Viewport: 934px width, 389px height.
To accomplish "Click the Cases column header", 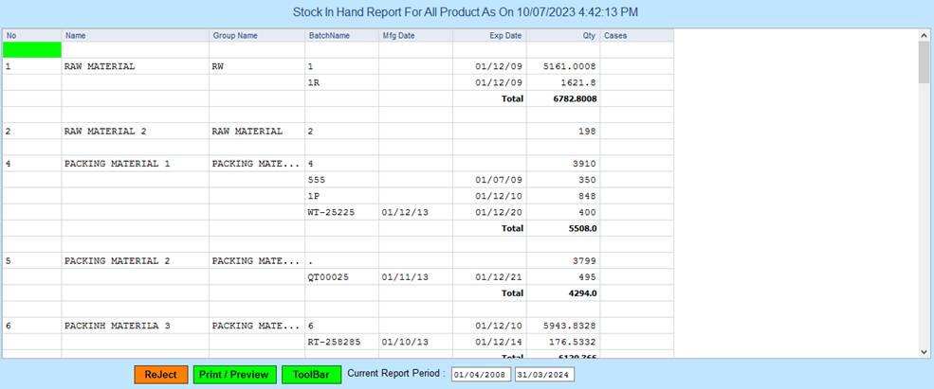I will point(636,36).
